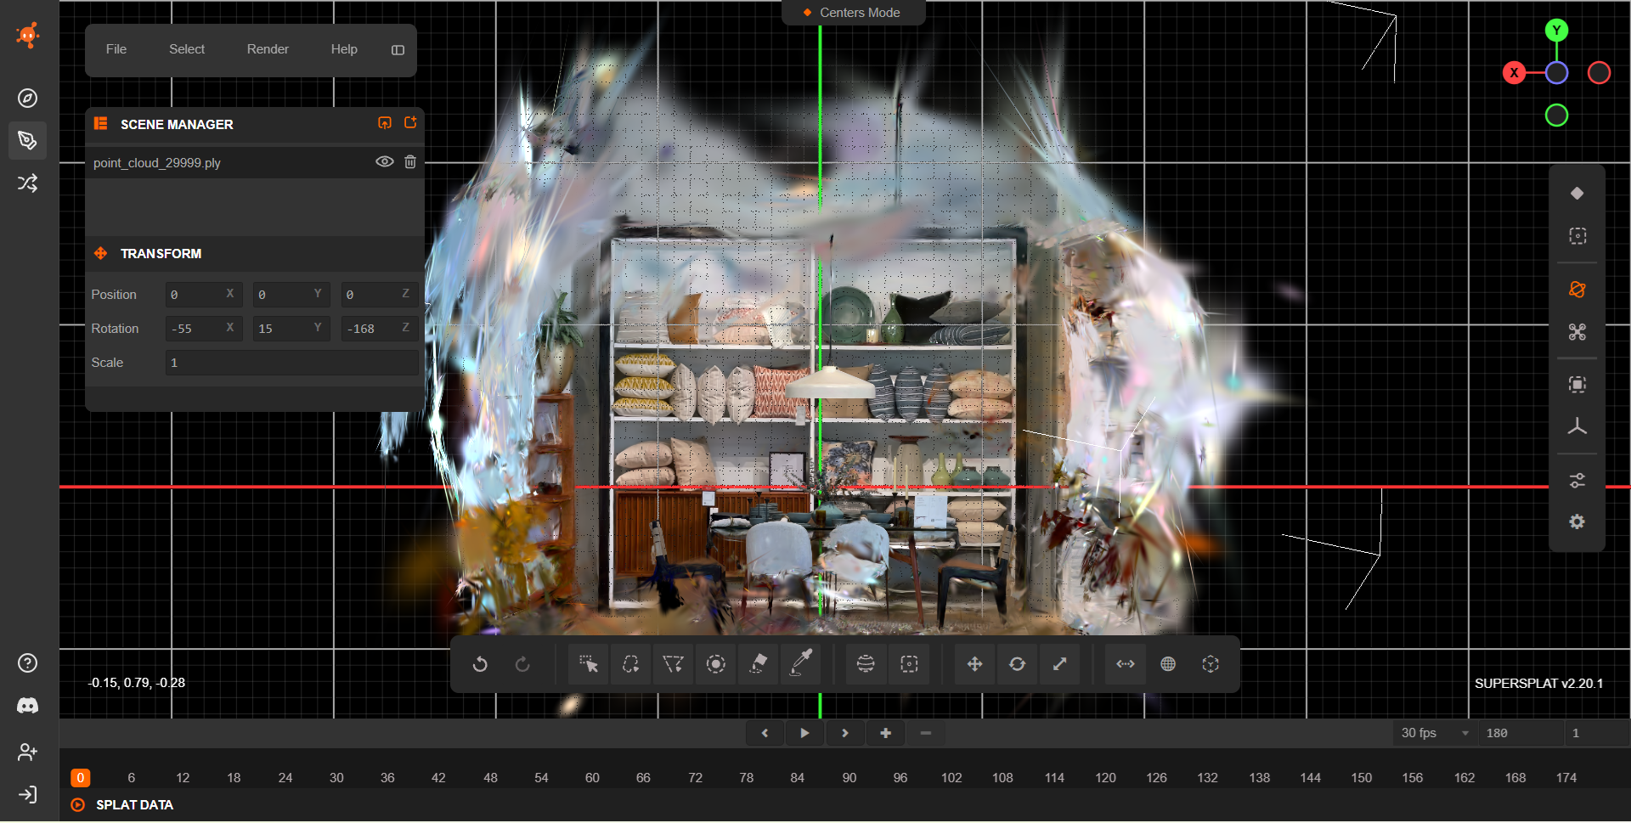This screenshot has height=823, width=1631.
Task: Open the Discord link icon
Action: point(28,706)
